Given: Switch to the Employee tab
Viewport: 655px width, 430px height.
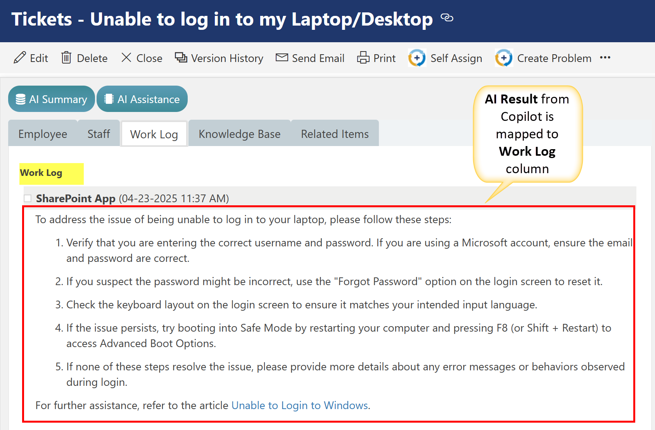Looking at the screenshot, I should [43, 134].
